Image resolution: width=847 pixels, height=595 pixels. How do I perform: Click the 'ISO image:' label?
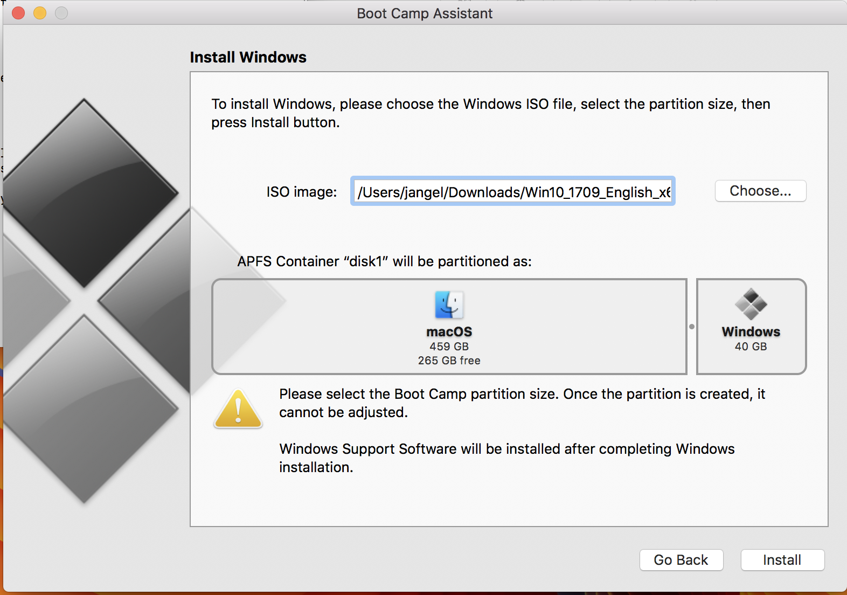point(302,192)
